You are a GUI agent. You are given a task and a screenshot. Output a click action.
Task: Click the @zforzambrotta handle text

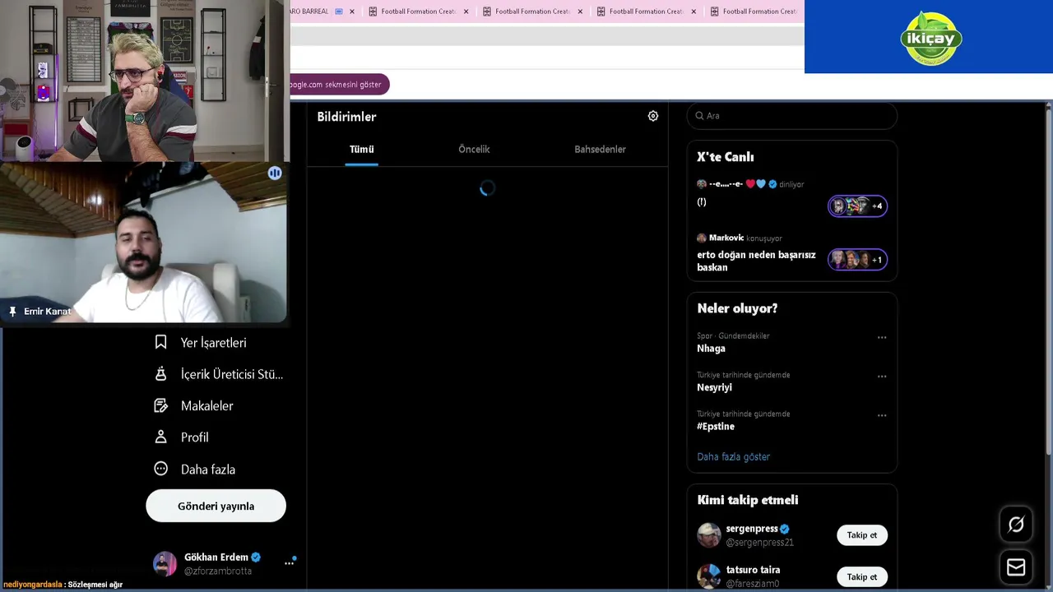click(x=218, y=571)
